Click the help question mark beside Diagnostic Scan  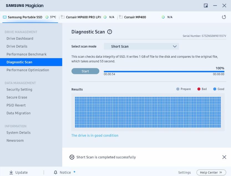pyautogui.click(x=110, y=32)
